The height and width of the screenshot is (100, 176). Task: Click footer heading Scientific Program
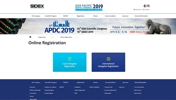tap(51, 83)
